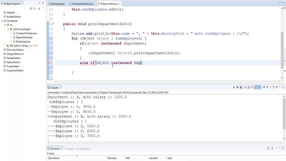The width and height of the screenshot is (286, 161).
Task: Terminate the running program in Console
Action: 234,87
